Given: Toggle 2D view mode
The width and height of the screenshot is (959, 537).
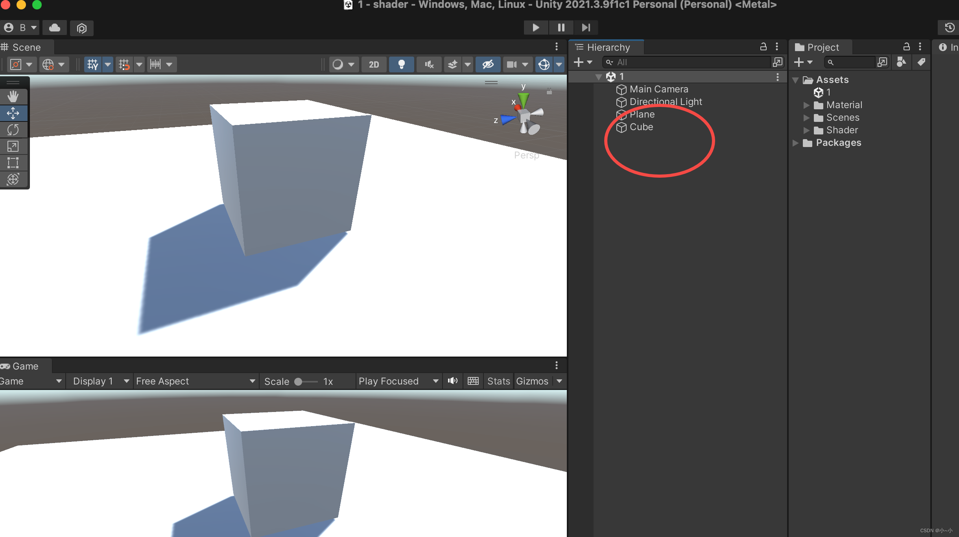Looking at the screenshot, I should 374,64.
